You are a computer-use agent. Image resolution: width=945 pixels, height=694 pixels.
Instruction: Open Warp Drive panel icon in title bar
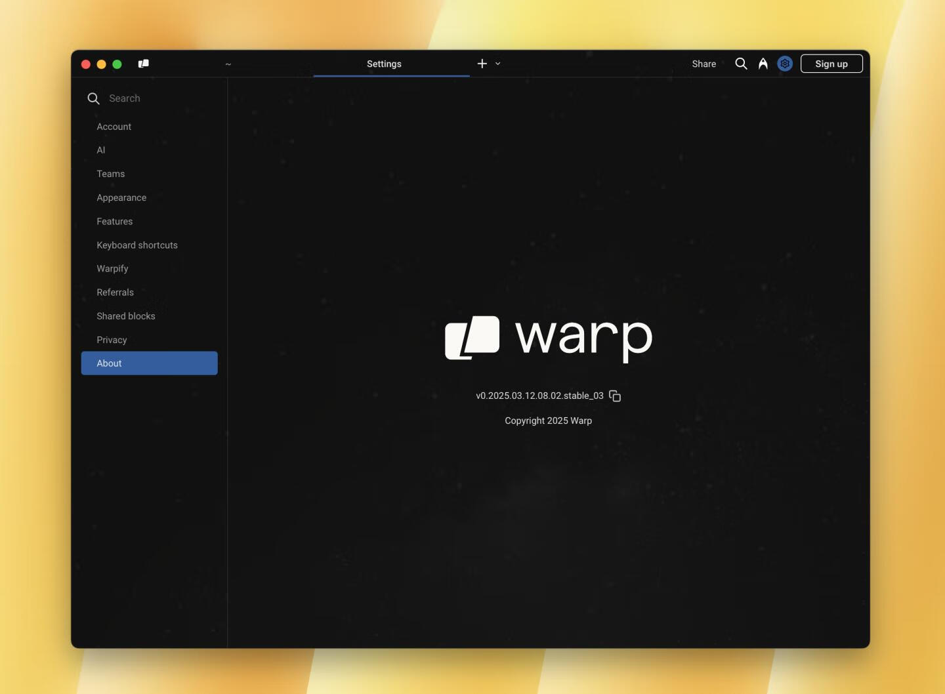tap(143, 64)
